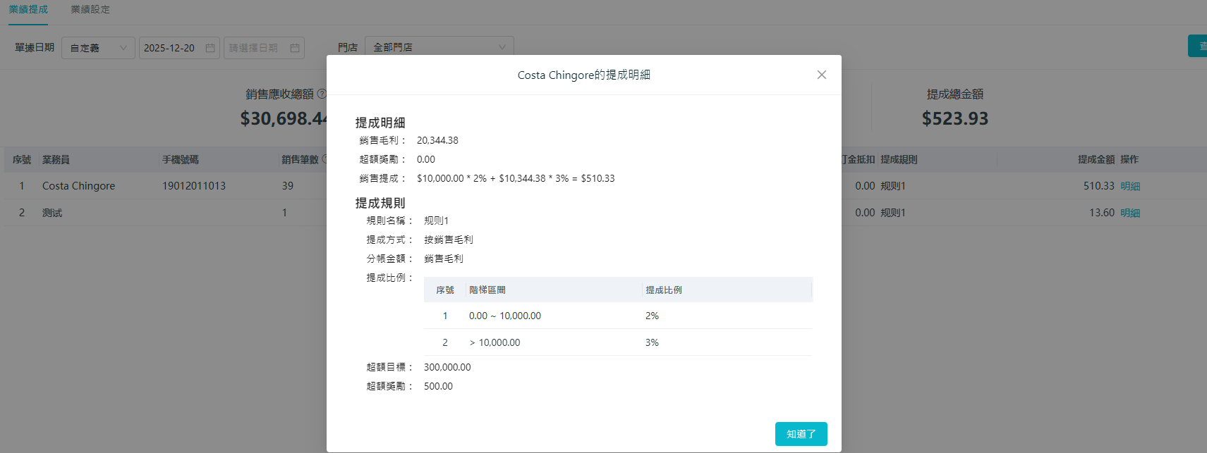Switch to the 業績提成 tab
Image resolution: width=1207 pixels, height=453 pixels.
[28, 10]
